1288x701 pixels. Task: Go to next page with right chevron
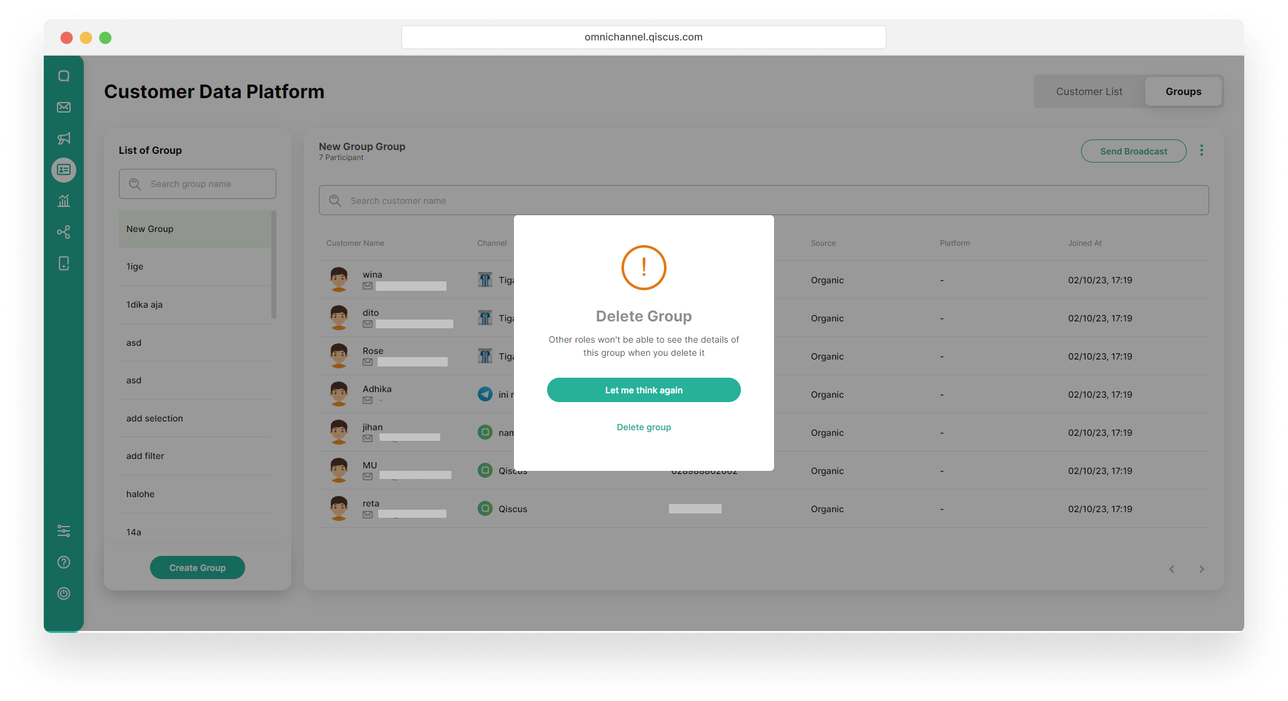click(x=1201, y=569)
